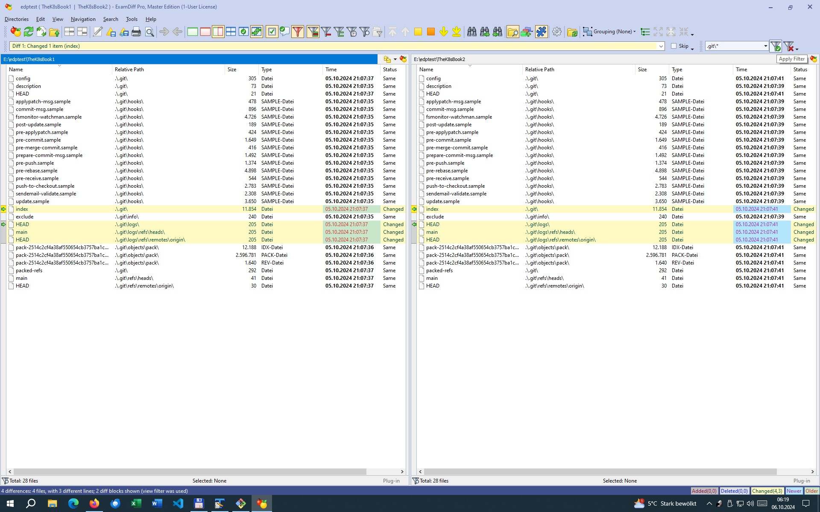Image resolution: width=820 pixels, height=512 pixels.
Task: Click the folder refresh sync icon
Action: 572,32
